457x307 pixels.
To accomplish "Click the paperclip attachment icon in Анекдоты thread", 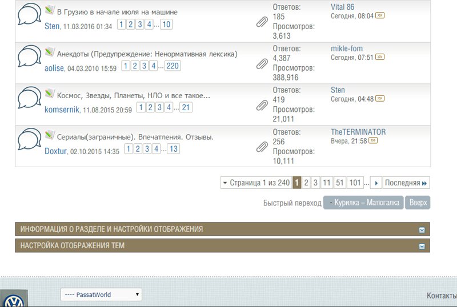I will 262,64.
